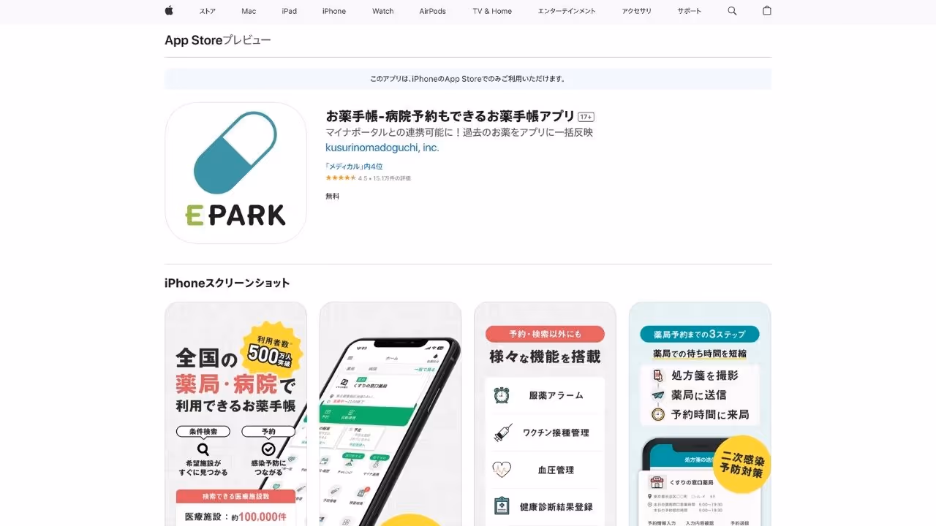
Task: Open second screenshot showing phone mockup
Action: coord(390,414)
